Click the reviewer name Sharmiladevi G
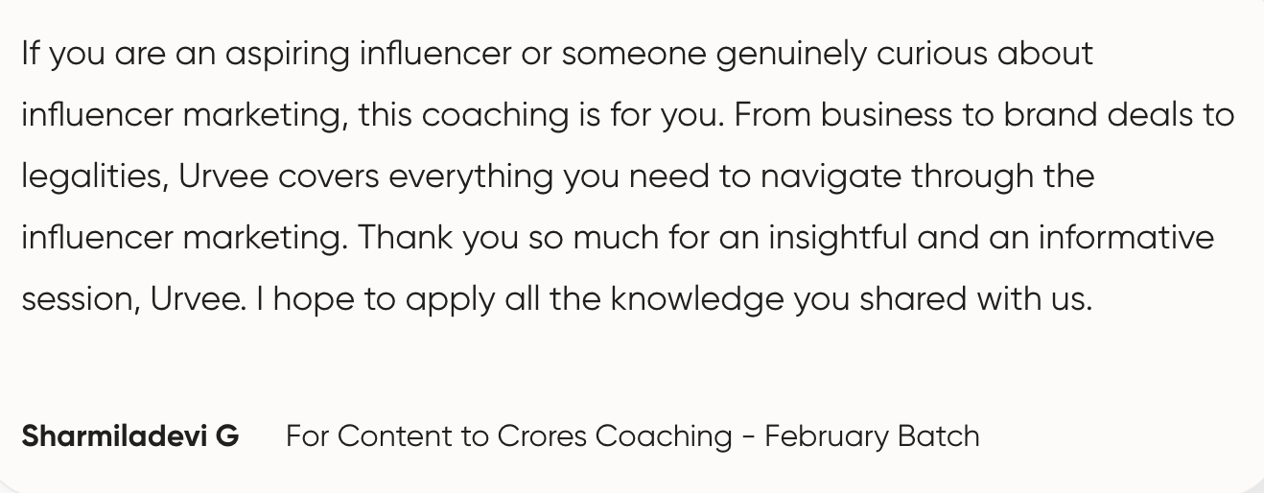 pos(130,436)
